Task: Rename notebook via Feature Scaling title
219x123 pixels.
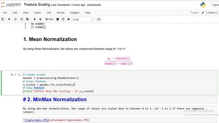Action: pos(37,4)
